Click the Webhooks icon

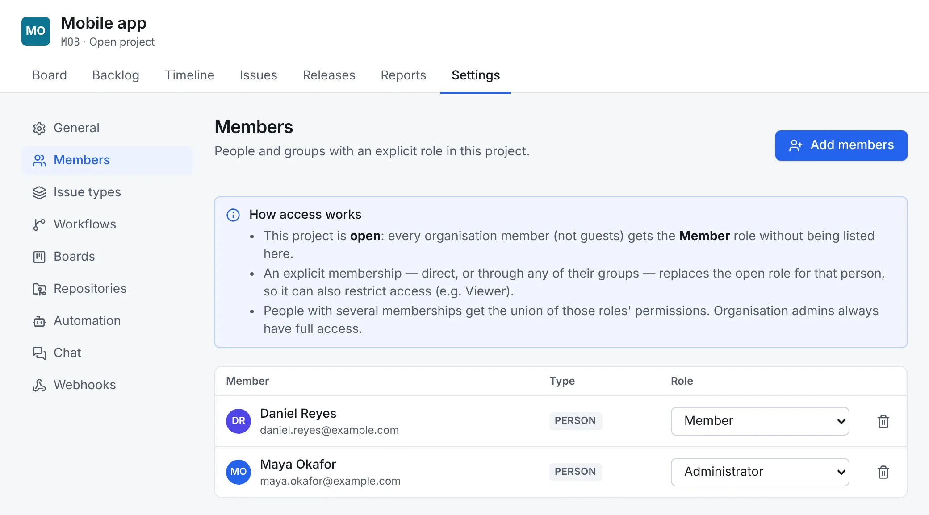(39, 385)
